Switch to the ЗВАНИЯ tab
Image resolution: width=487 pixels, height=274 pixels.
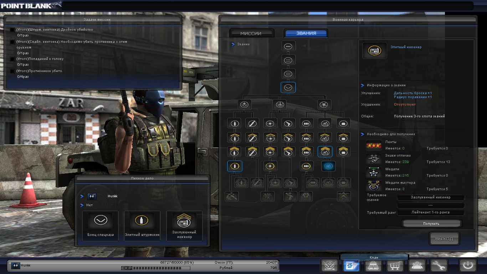click(306, 33)
